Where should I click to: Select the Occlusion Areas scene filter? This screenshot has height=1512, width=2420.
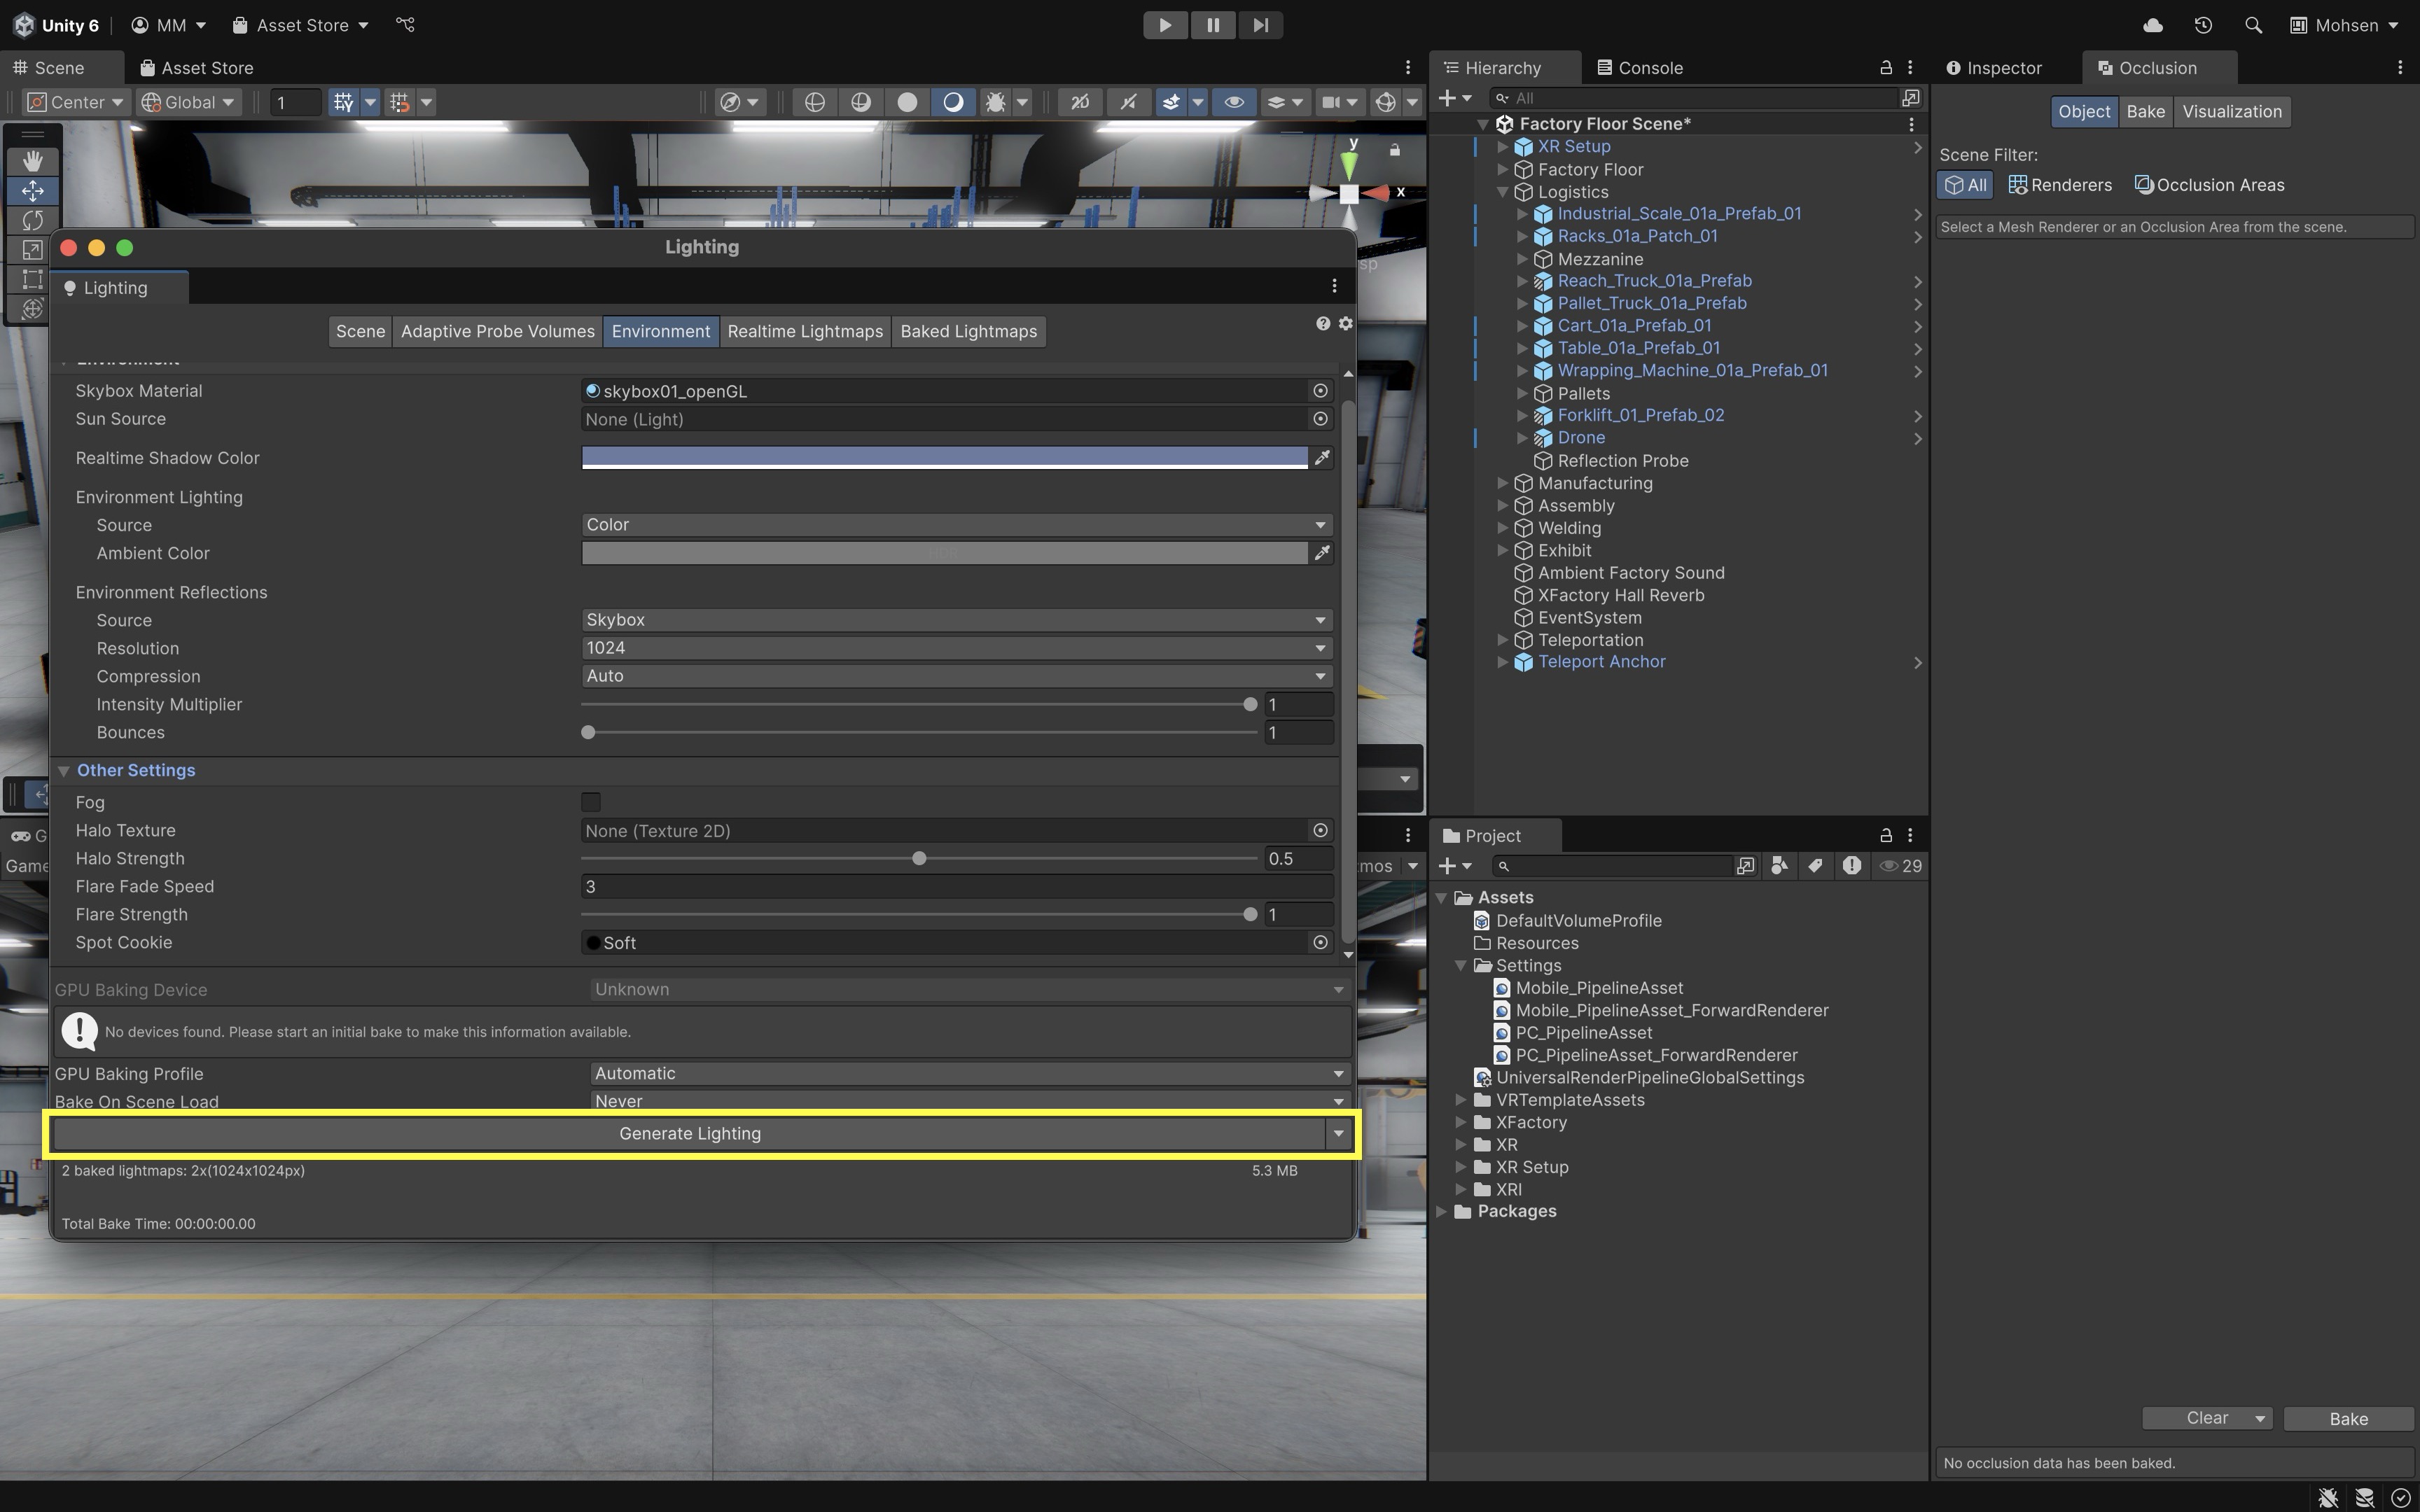pyautogui.click(x=2210, y=185)
